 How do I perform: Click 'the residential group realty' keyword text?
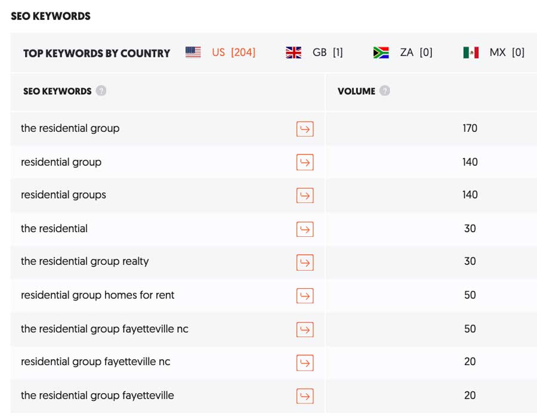coord(85,261)
